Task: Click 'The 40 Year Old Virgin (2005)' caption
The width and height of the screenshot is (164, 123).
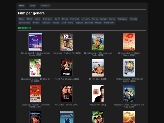Action: 67,79
